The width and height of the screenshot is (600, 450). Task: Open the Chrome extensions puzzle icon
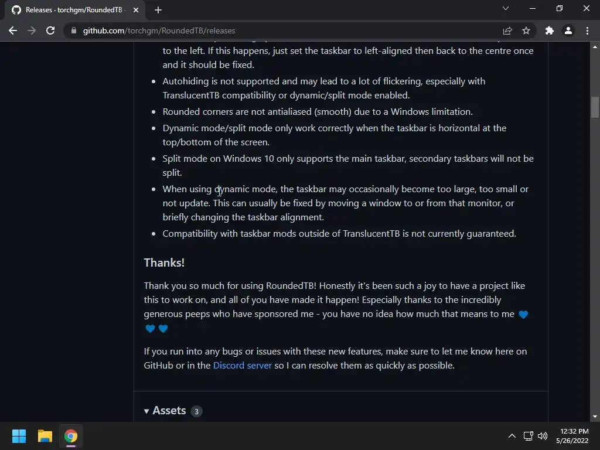click(x=550, y=30)
